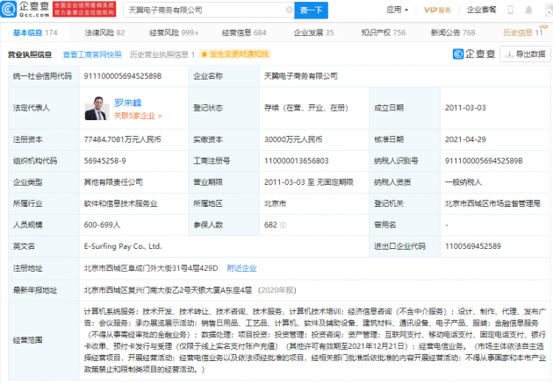Click the 查一下 search button
This screenshot has height=383, width=553.
click(x=311, y=11)
